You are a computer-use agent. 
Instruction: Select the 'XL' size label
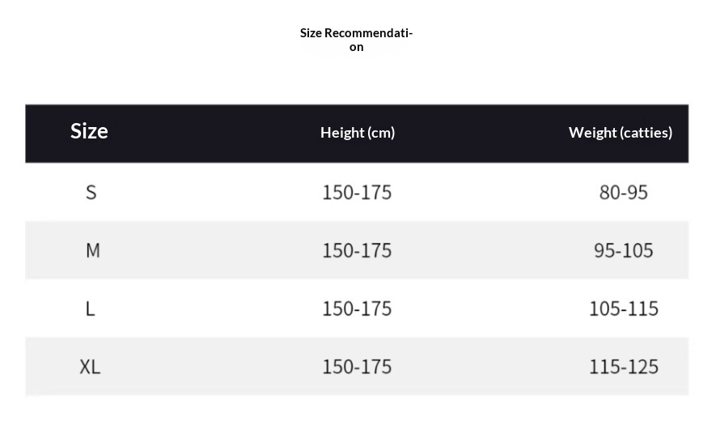pyautogui.click(x=90, y=367)
